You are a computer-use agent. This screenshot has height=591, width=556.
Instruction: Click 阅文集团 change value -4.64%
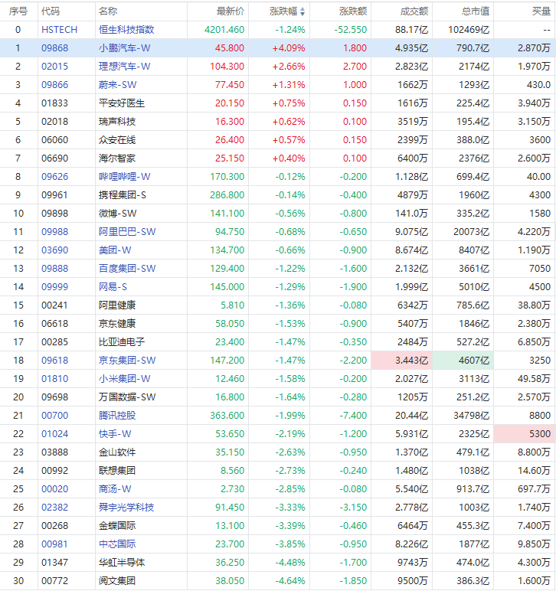[290, 581]
